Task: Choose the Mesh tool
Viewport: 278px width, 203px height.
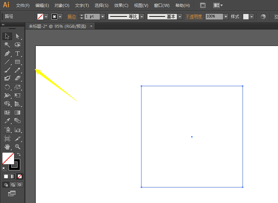Action: (x=7, y=112)
